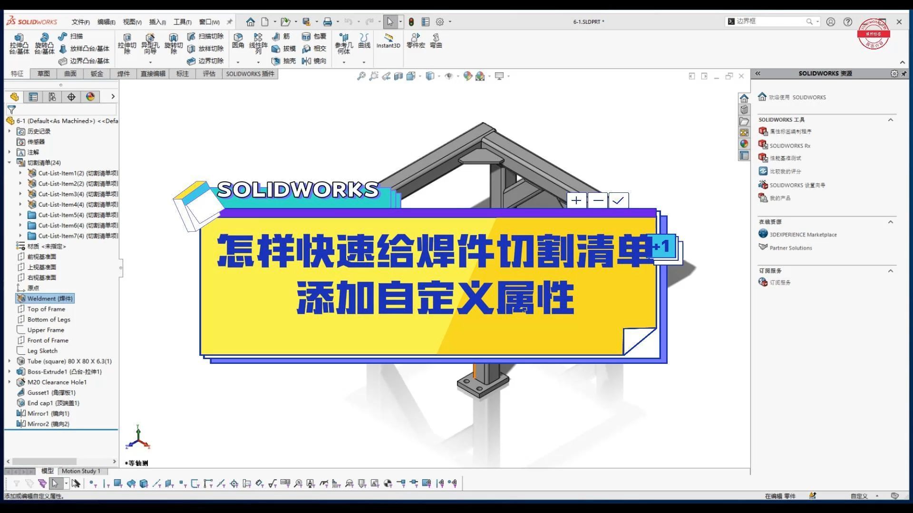This screenshot has width=913, height=513.
Task: Click the Boundary Boss/Base tool (边界凸台/基体)
Action: coord(84,61)
